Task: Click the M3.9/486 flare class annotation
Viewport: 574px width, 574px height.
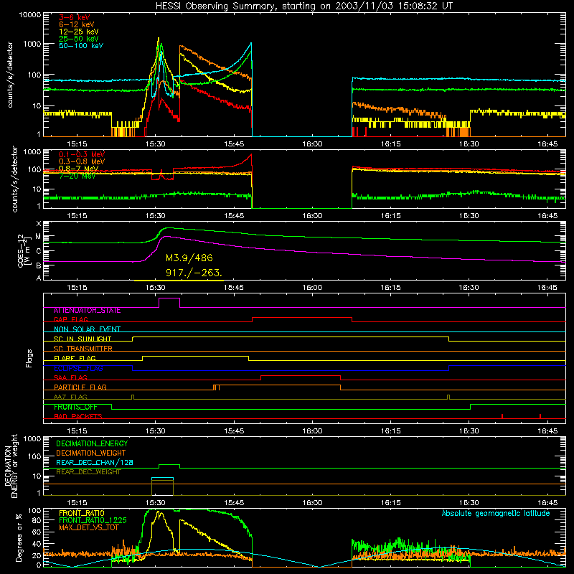Action: [x=189, y=258]
